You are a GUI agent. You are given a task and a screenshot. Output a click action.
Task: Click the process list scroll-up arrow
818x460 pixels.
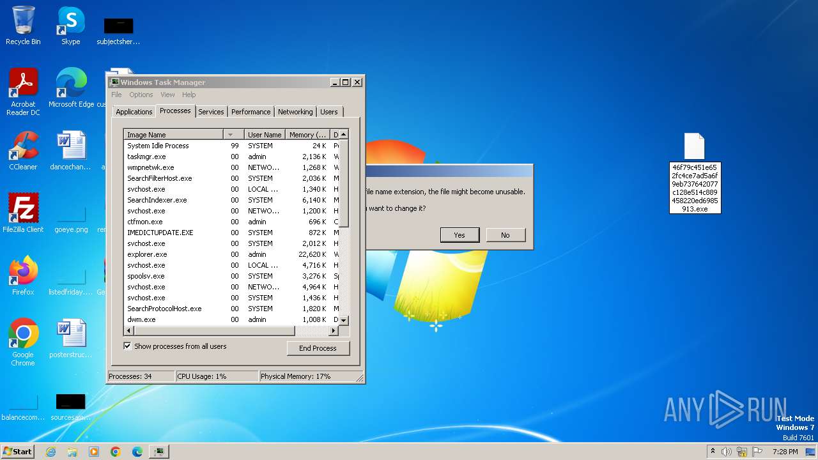(343, 134)
